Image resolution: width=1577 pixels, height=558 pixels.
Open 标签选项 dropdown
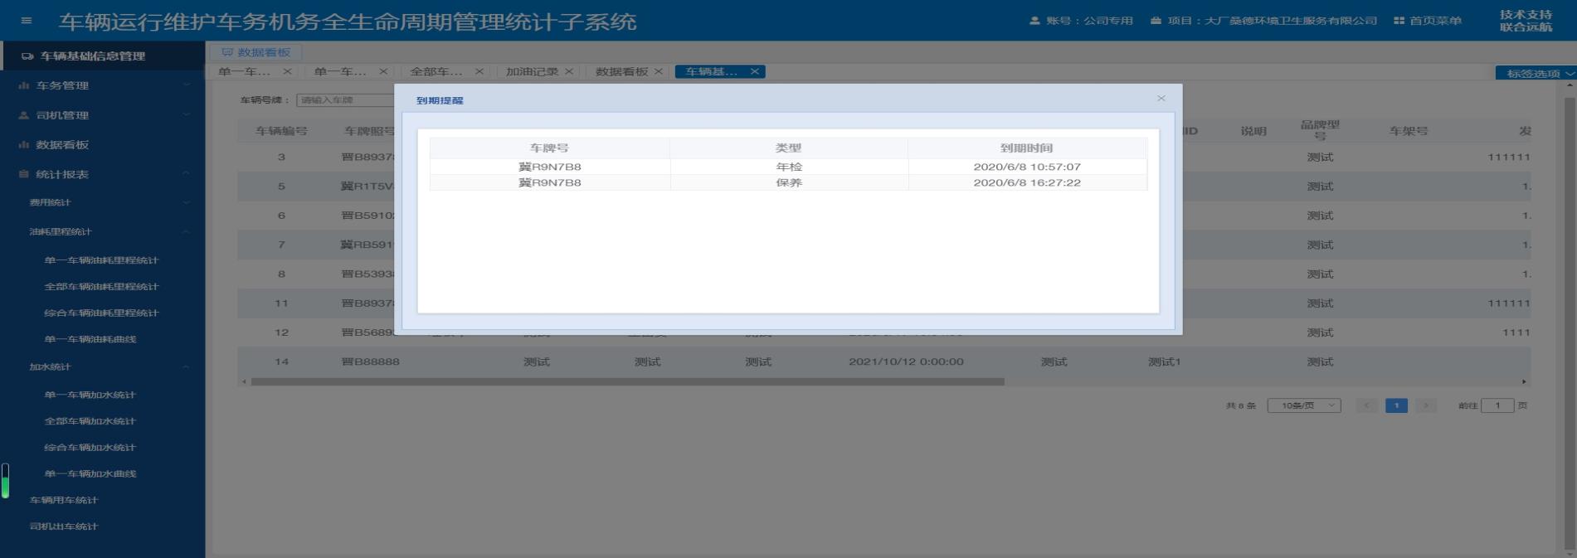click(1537, 74)
